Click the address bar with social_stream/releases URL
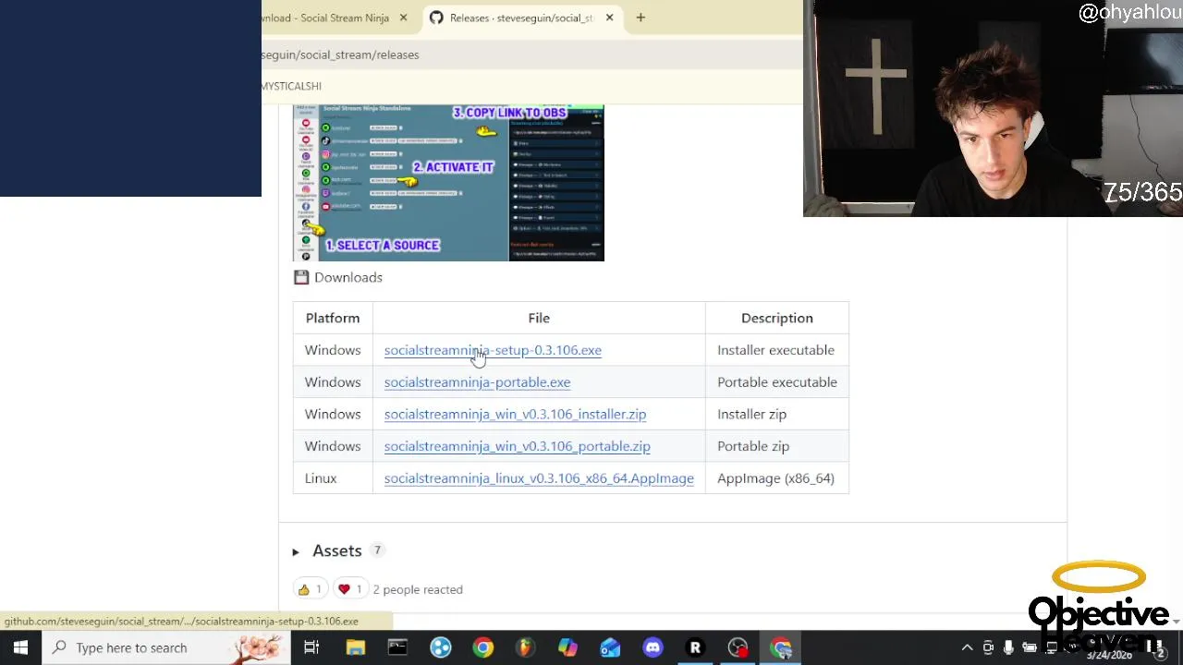1183x665 pixels. [x=531, y=54]
